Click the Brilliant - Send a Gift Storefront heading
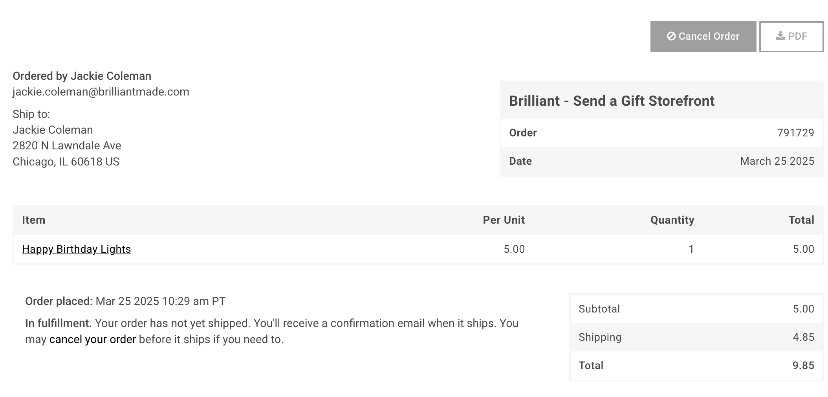The height and width of the screenshot is (397, 828). point(612,101)
